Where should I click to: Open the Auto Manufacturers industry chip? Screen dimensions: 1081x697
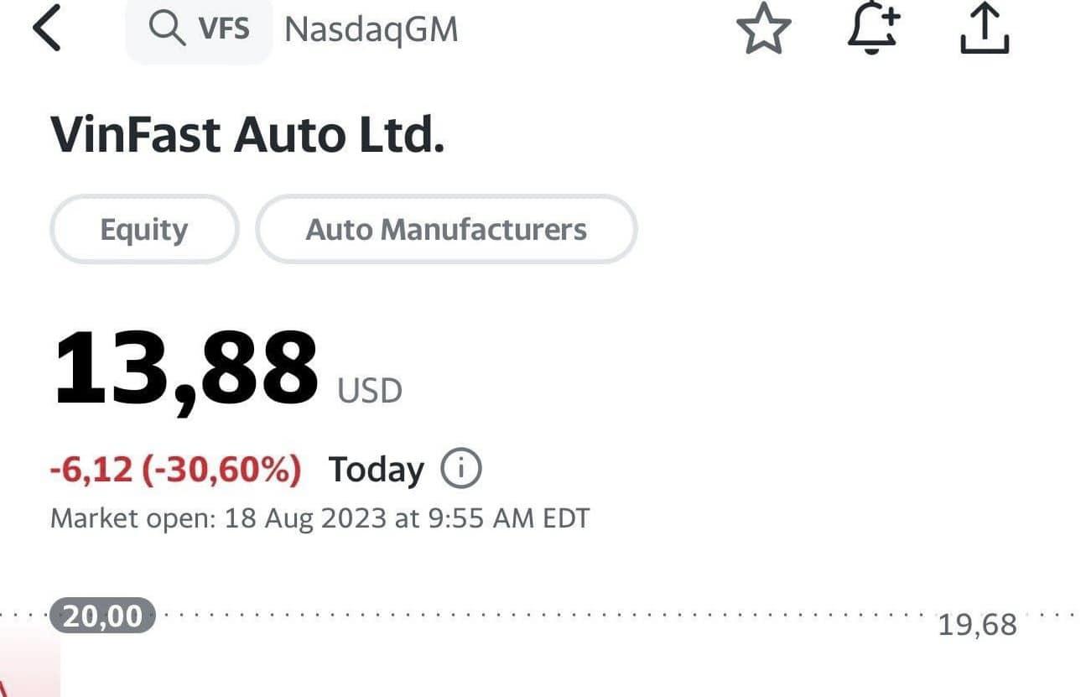446,229
